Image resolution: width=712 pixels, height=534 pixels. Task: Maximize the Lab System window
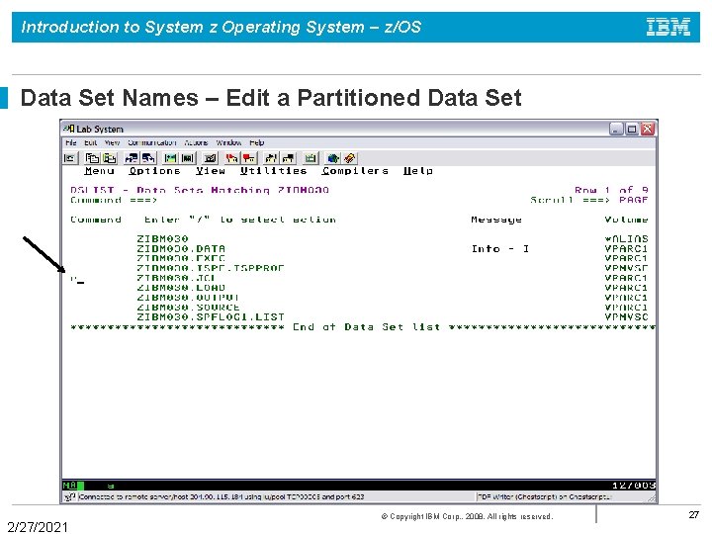(632, 129)
